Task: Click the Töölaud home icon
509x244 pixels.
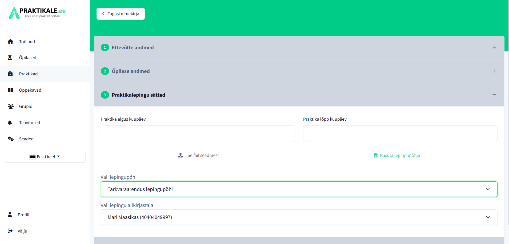Action: tap(10, 42)
